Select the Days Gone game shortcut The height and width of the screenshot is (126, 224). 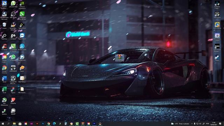[217, 15]
